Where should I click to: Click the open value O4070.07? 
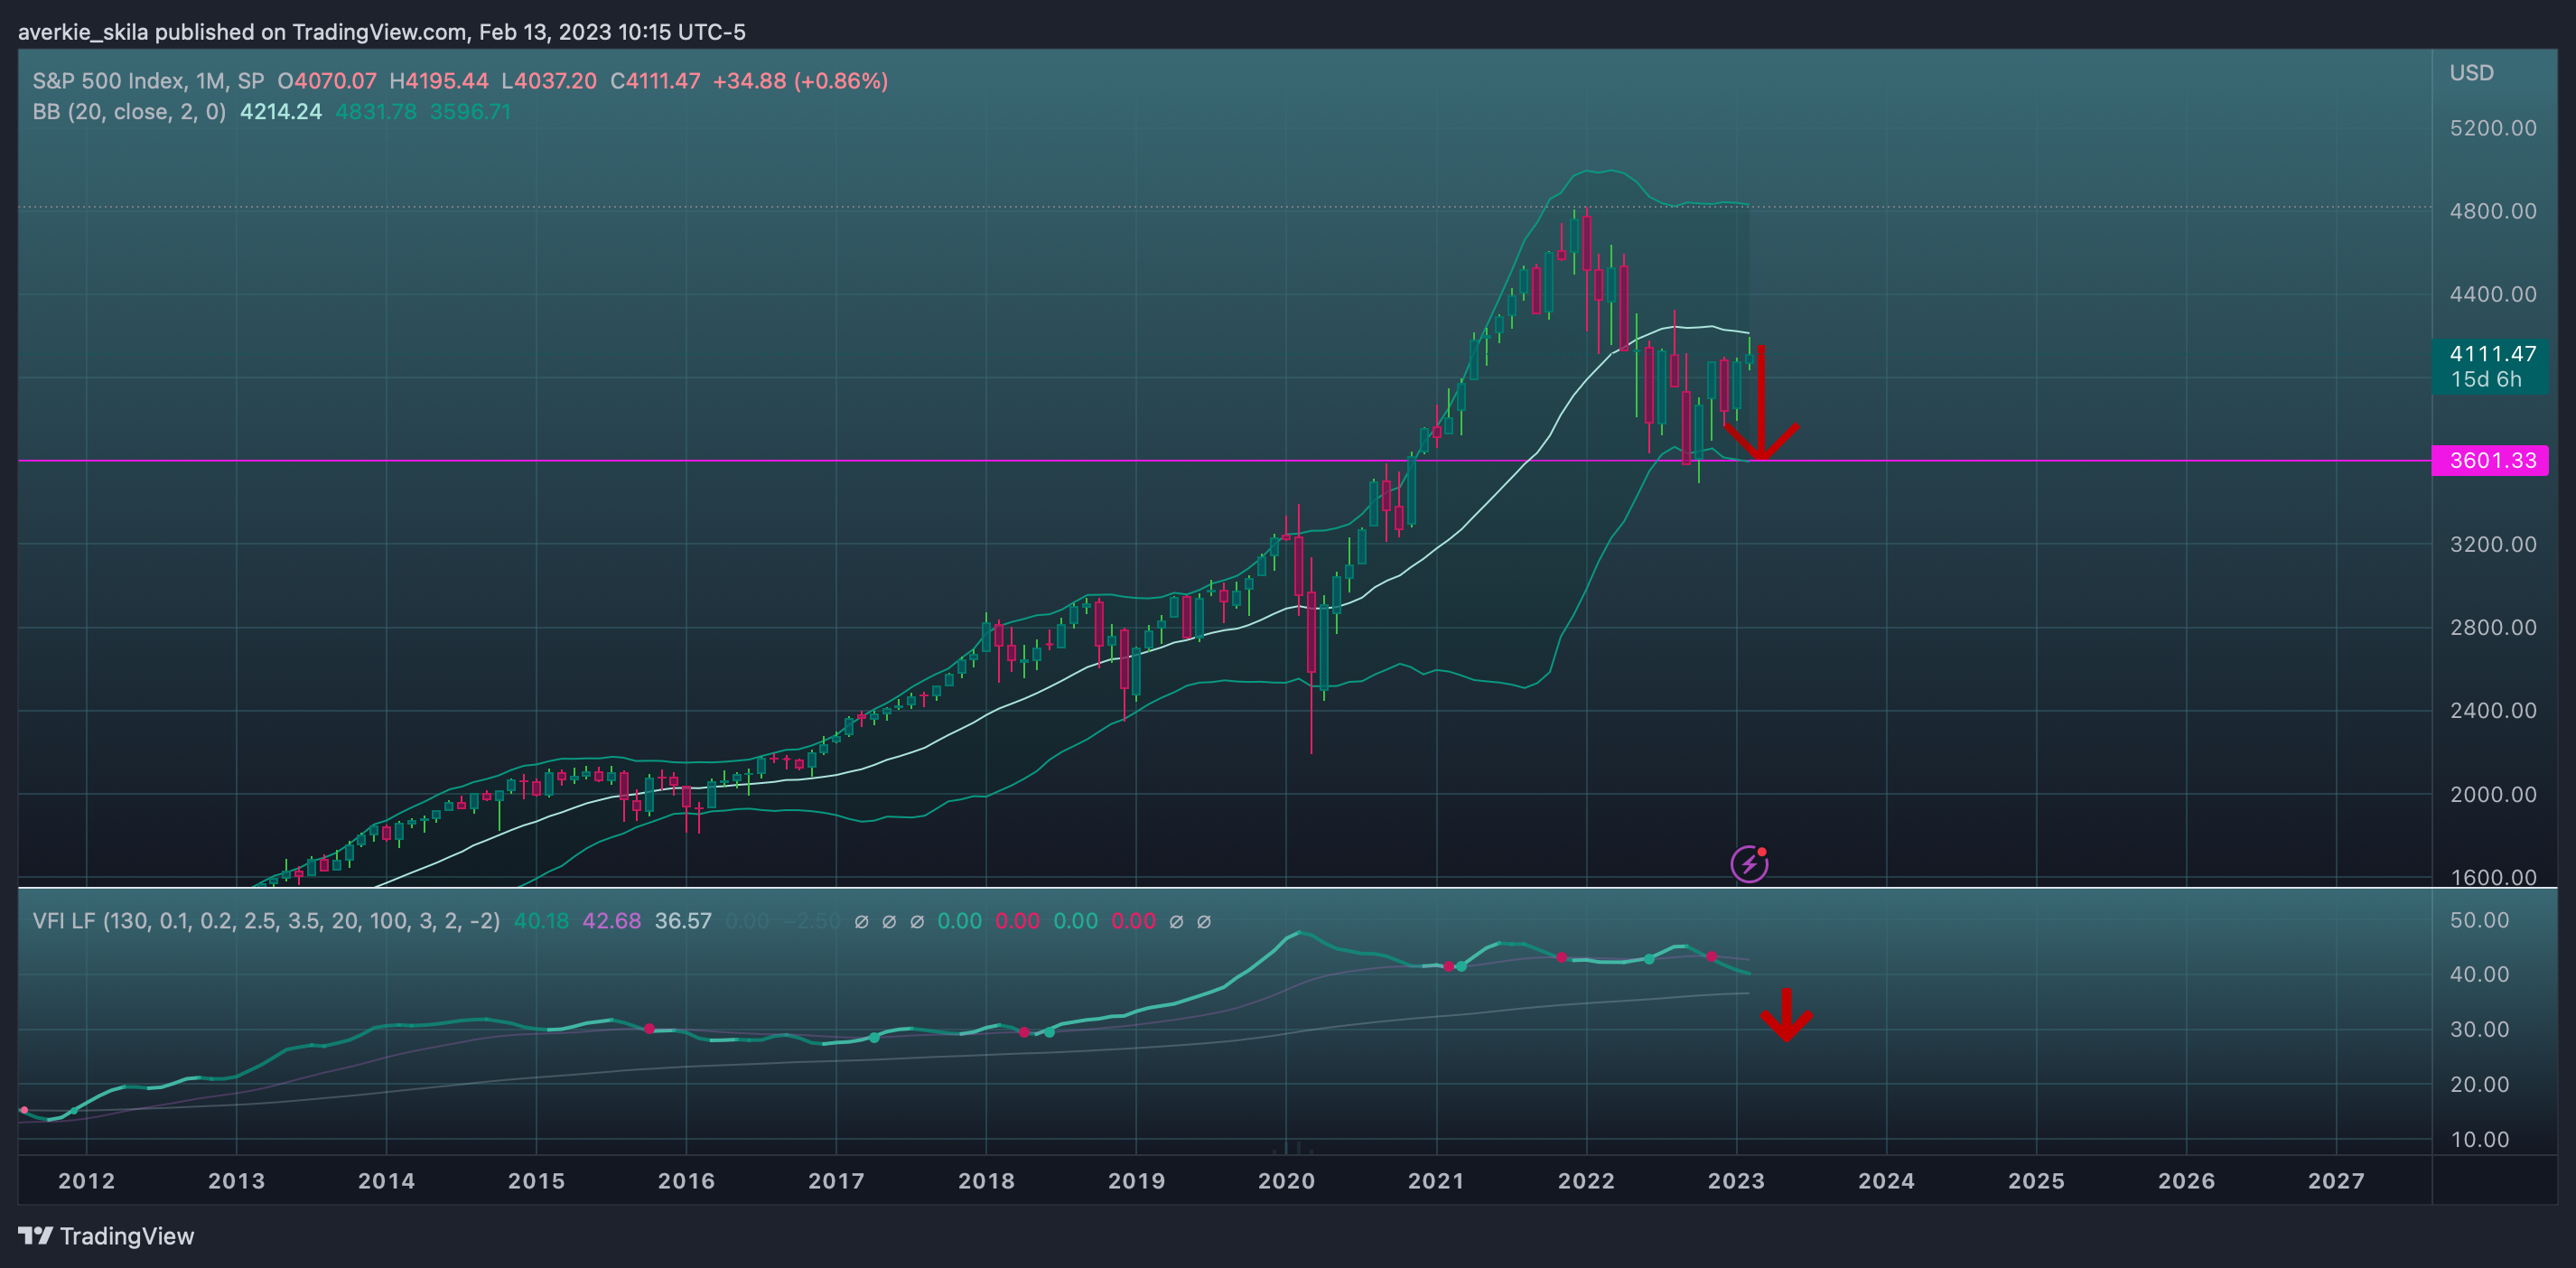pyautogui.click(x=327, y=81)
